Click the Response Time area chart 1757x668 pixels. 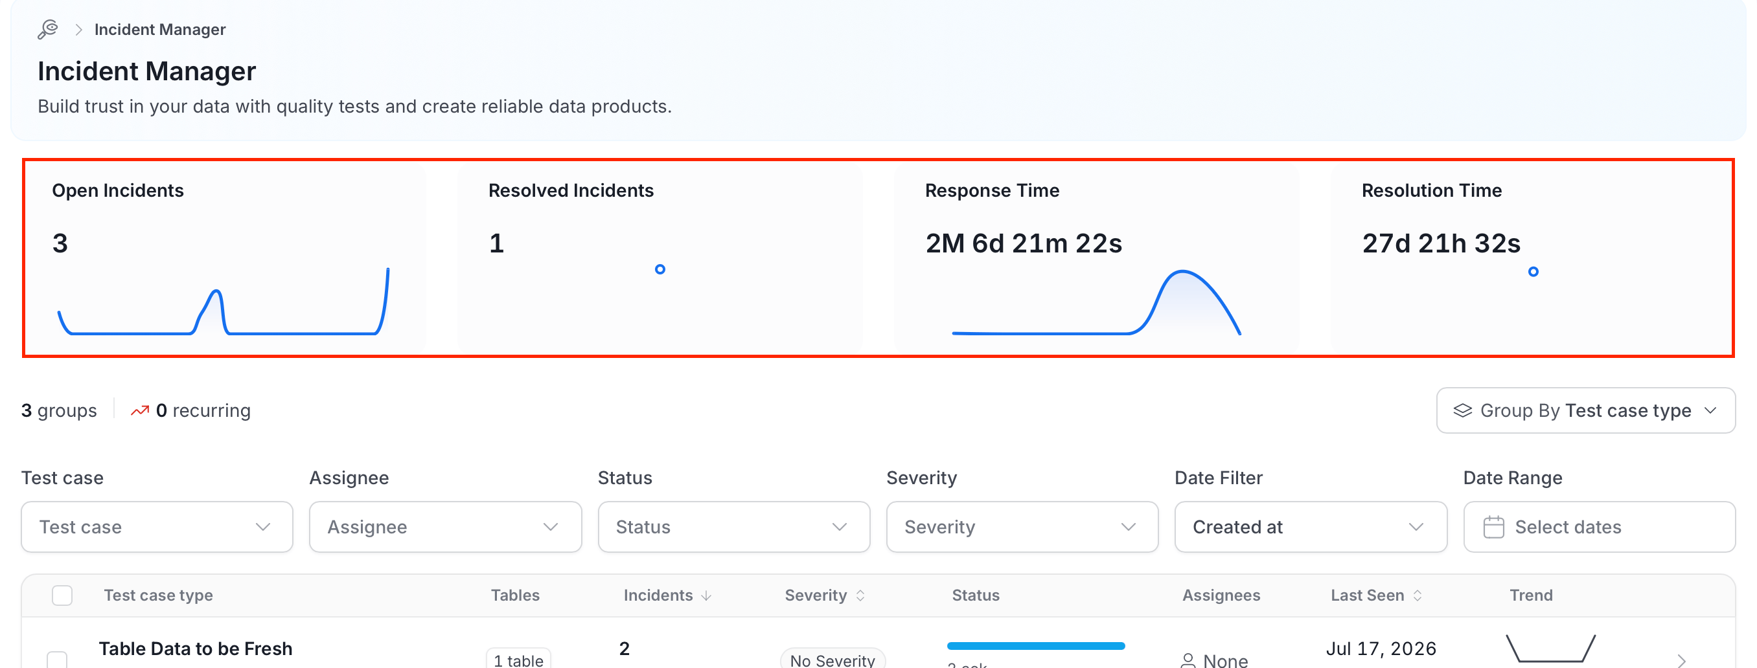1096,303
